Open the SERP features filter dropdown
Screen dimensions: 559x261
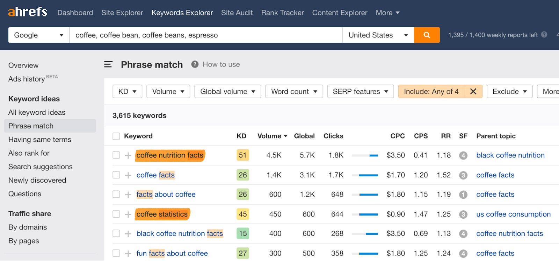[360, 91]
